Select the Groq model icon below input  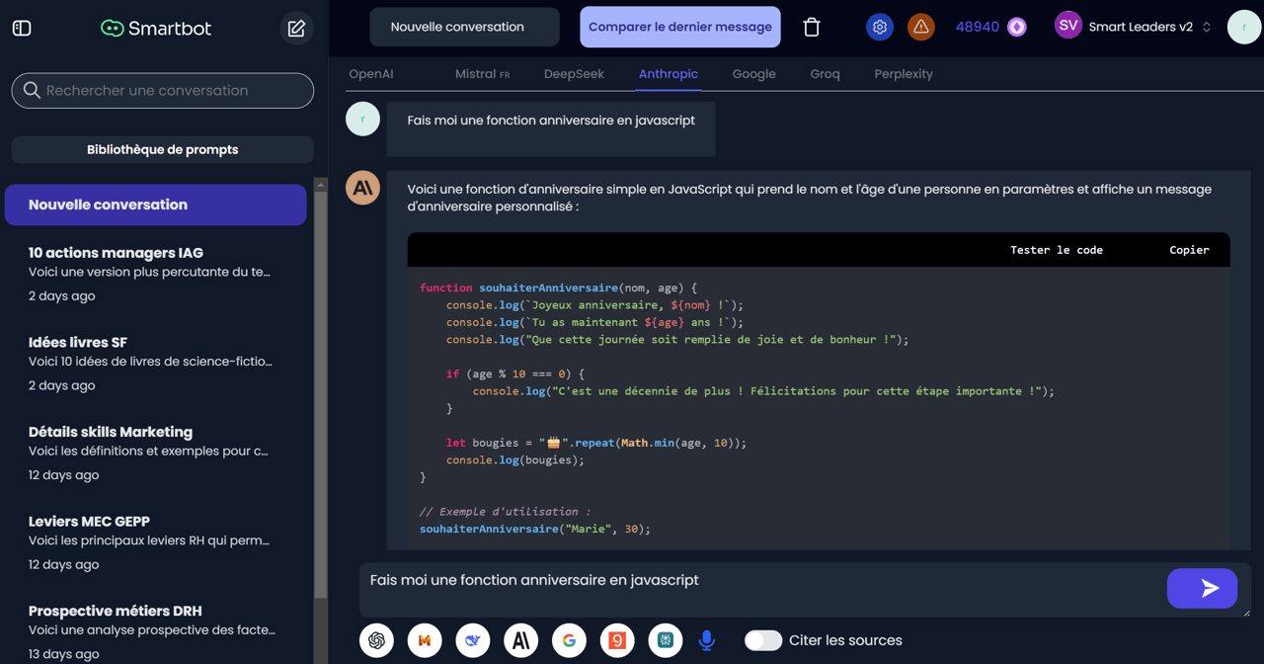(x=617, y=640)
